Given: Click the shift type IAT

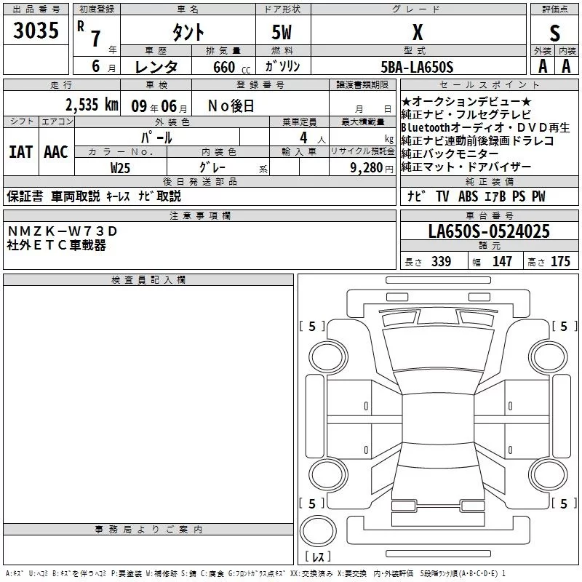Looking at the screenshot, I should point(21,152).
